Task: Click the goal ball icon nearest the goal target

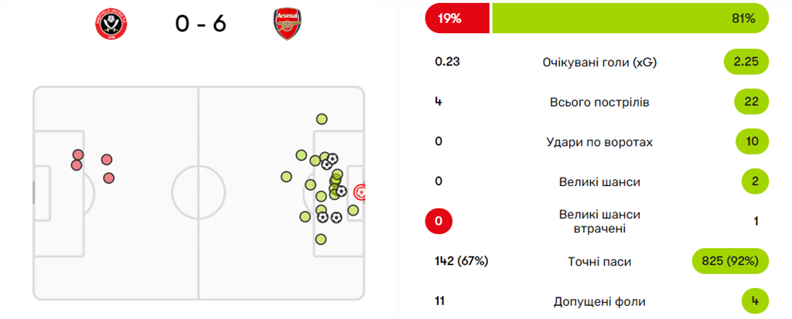Action: [x=340, y=192]
